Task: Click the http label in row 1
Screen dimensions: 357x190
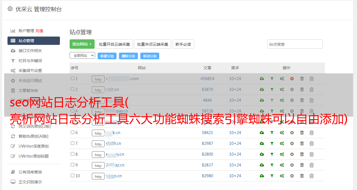Action: click(x=98, y=79)
